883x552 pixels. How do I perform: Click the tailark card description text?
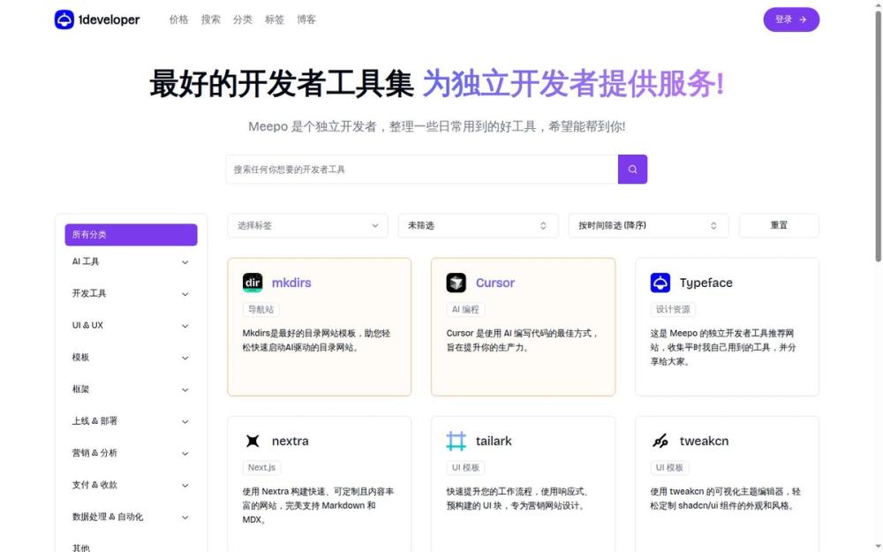518,498
